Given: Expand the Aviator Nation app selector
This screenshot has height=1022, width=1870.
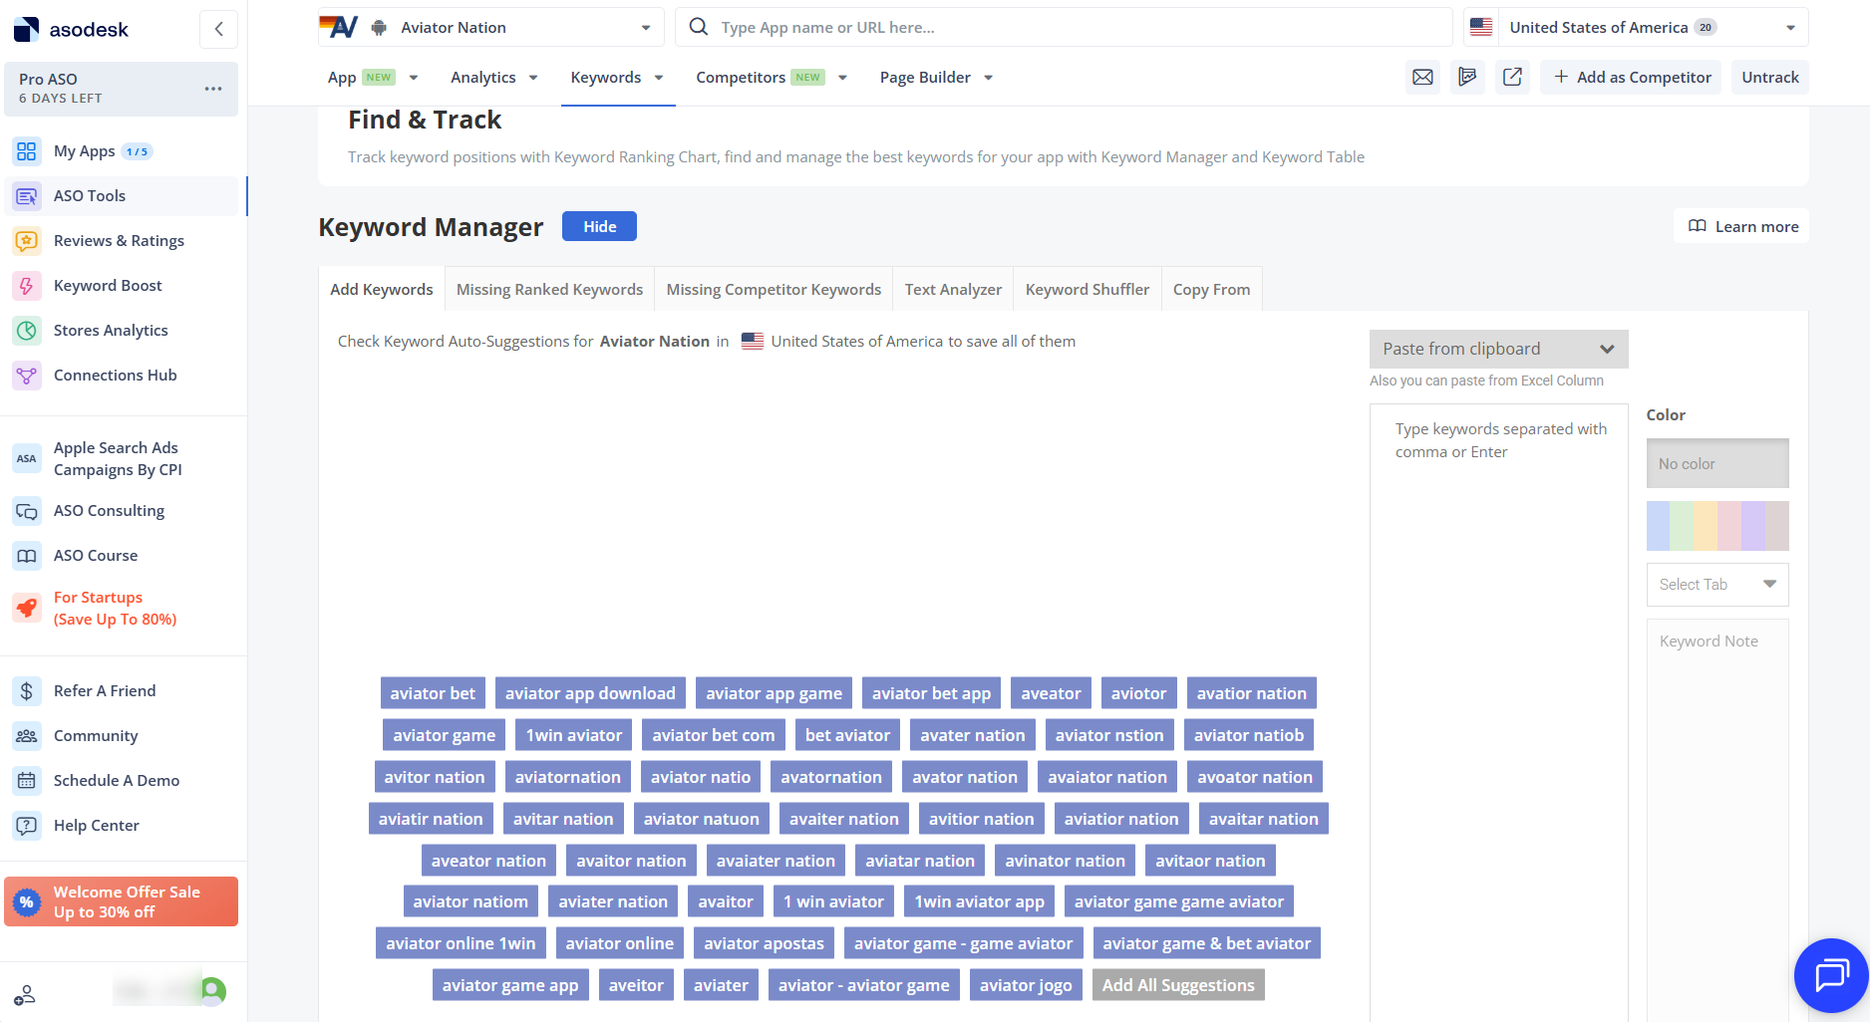Looking at the screenshot, I should point(490,28).
